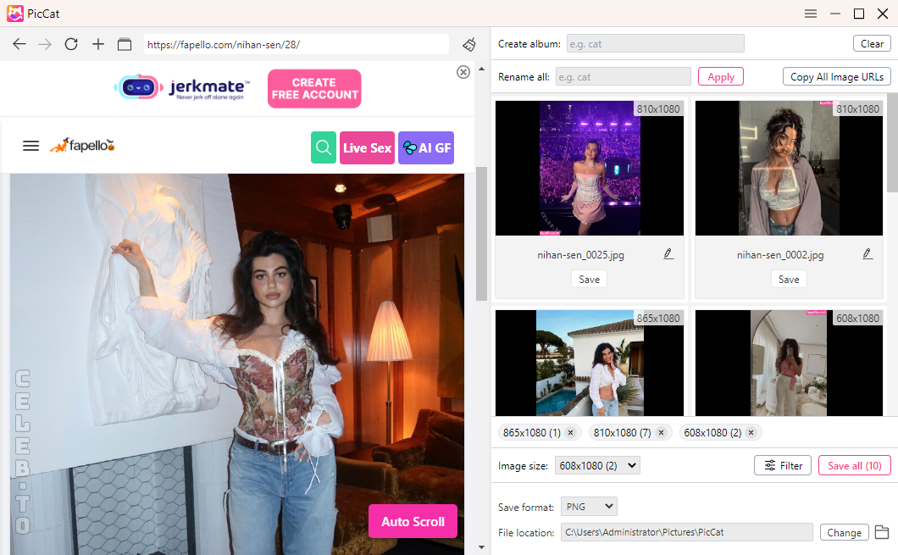Rename nihan-sen_0025.jpg with the pencil icon

click(668, 253)
